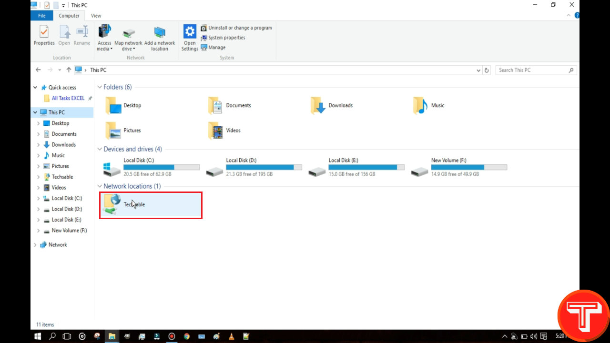Open Properties from the ribbon

[x=44, y=36]
